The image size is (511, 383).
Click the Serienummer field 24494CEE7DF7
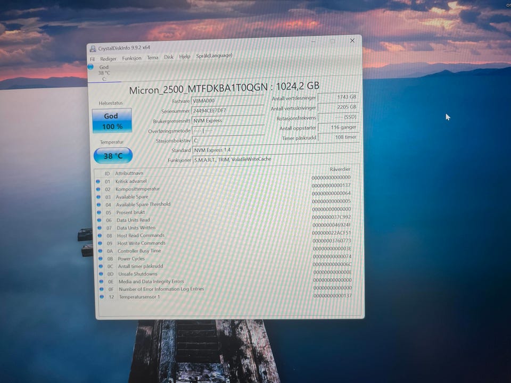click(x=228, y=110)
